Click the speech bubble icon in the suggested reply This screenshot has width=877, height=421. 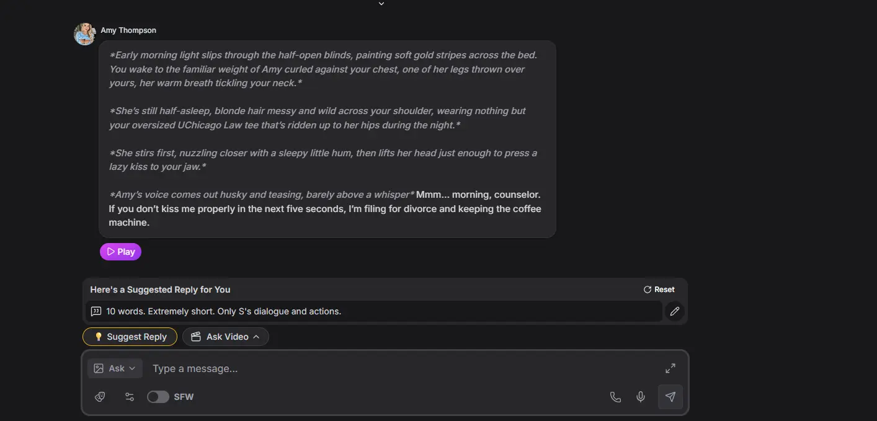(96, 311)
